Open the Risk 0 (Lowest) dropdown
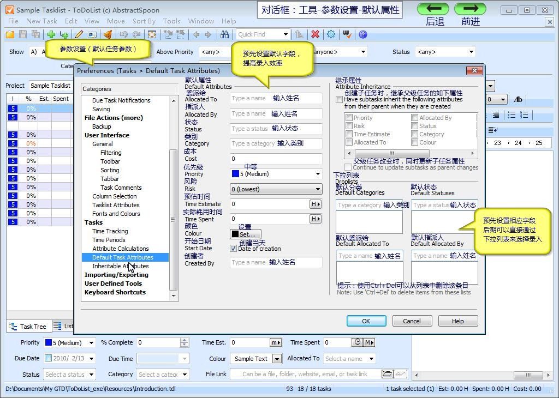The height and width of the screenshot is (398, 559). (318, 189)
